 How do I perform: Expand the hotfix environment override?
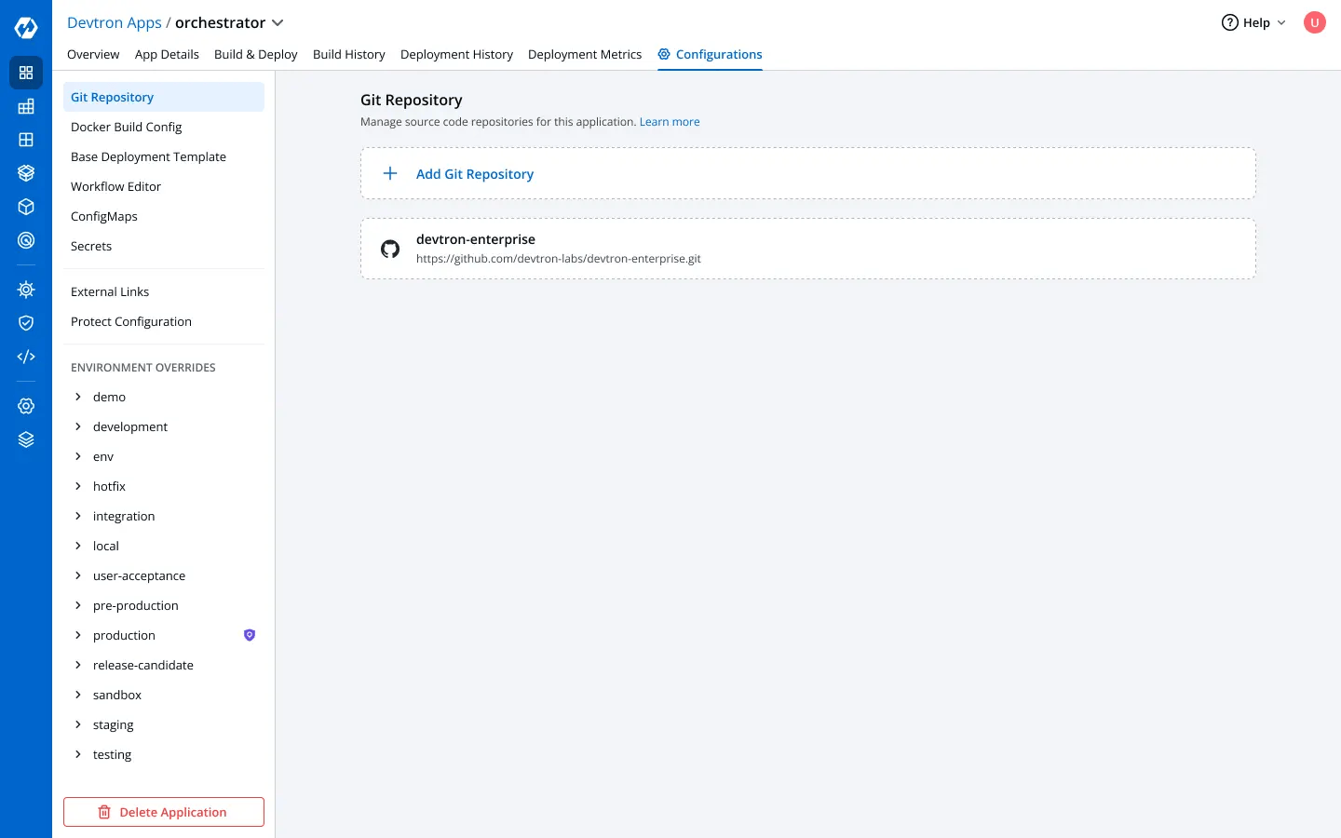pyautogui.click(x=78, y=486)
